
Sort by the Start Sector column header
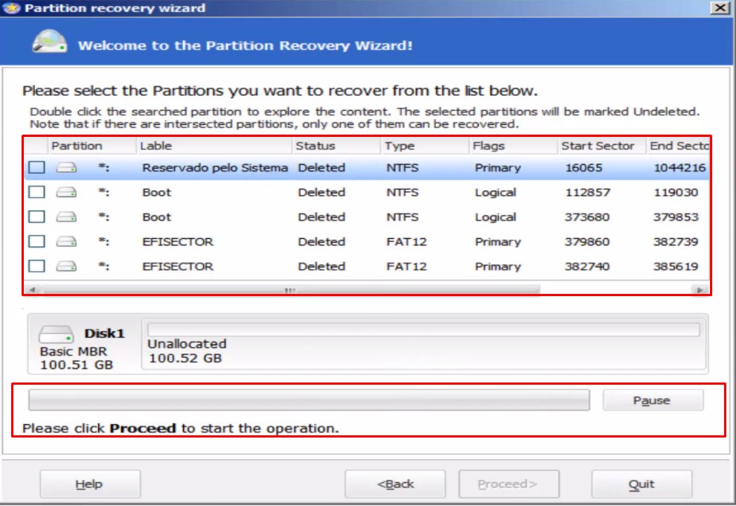tap(602, 146)
